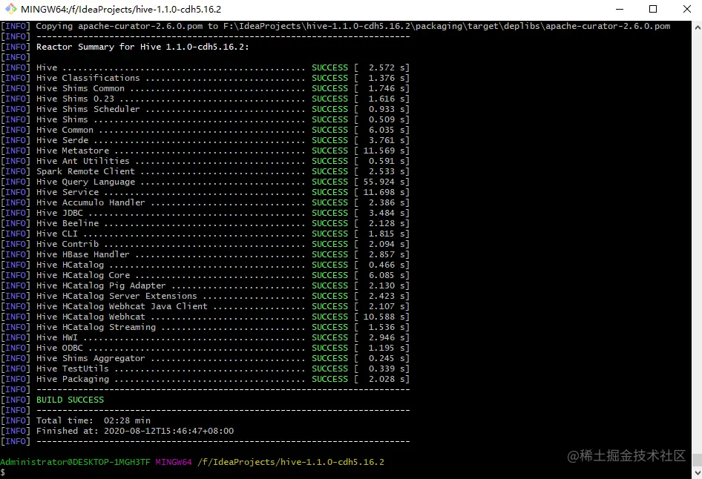This screenshot has width=702, height=479.
Task: Click the 'Finished at: 2020-08-12T15:46:47+08:00' line
Action: 135,431
